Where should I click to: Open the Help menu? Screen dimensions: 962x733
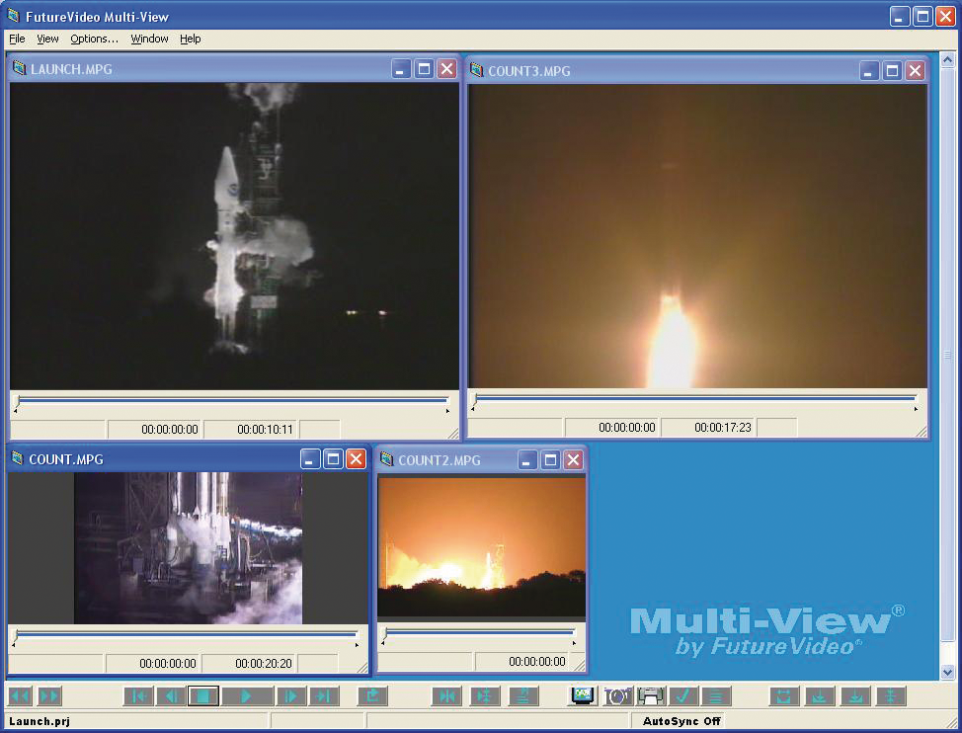[190, 39]
